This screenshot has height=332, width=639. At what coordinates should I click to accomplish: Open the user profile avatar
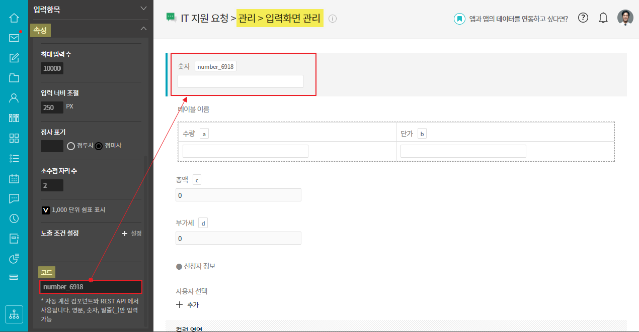pos(625,18)
